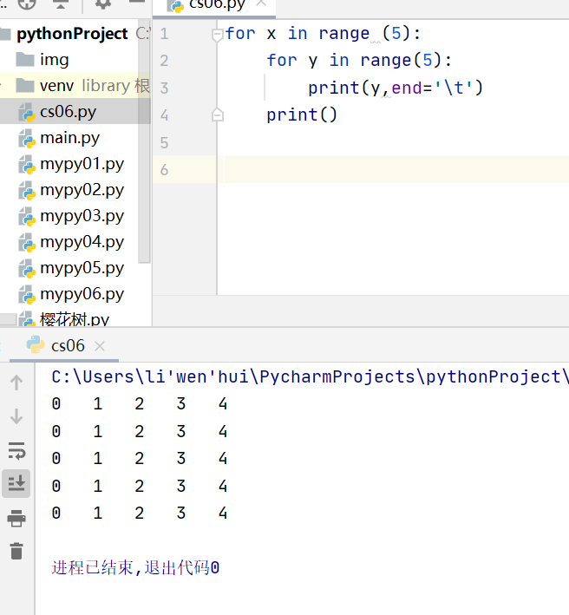Click the Python icon on cs06 run tab
Viewport: 569px width, 615px height.
click(x=36, y=344)
